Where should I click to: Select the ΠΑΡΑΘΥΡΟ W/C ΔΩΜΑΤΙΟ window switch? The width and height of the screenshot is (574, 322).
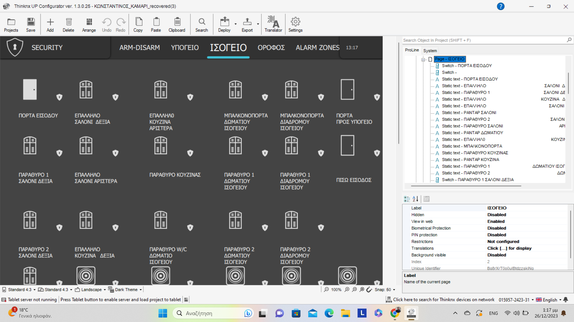click(x=161, y=220)
